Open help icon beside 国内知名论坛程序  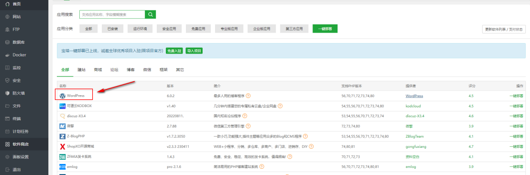(245, 116)
